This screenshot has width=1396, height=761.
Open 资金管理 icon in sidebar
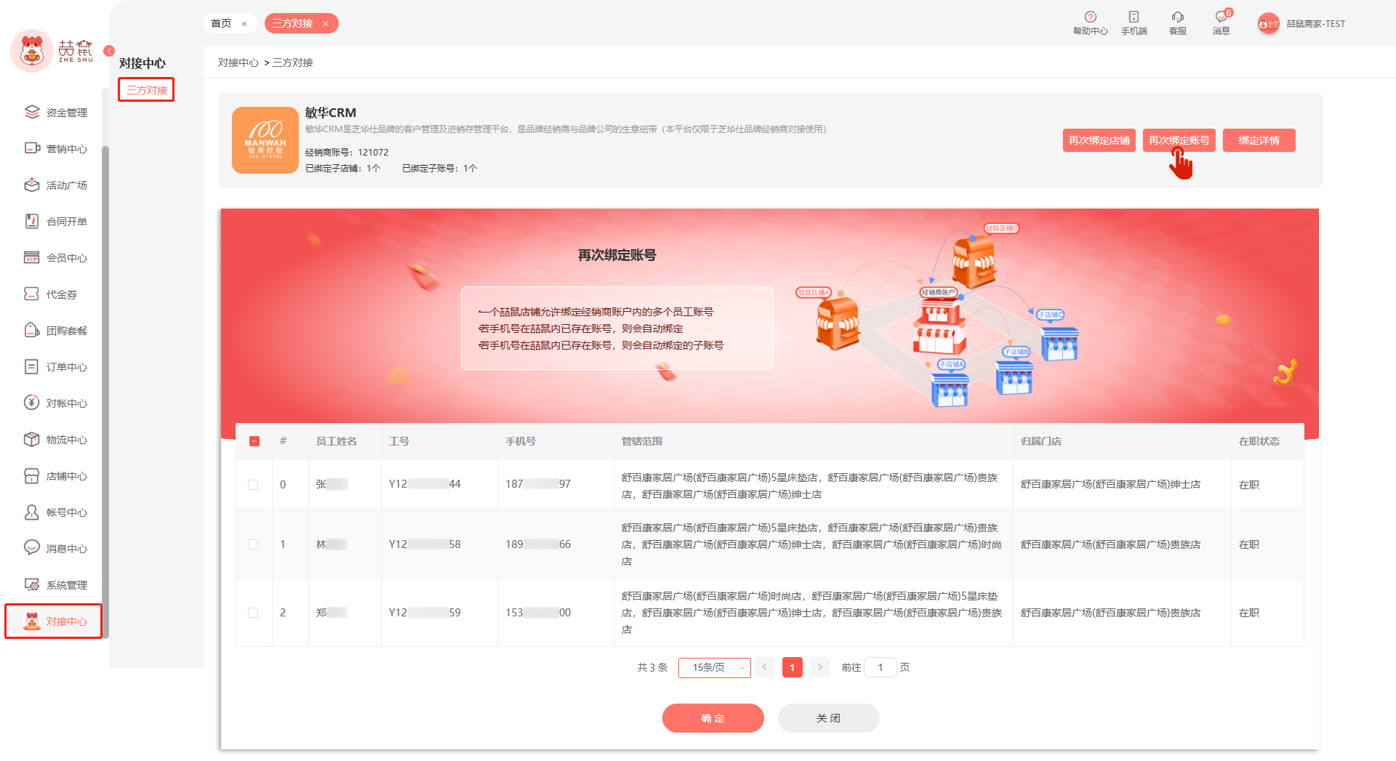[x=32, y=112]
